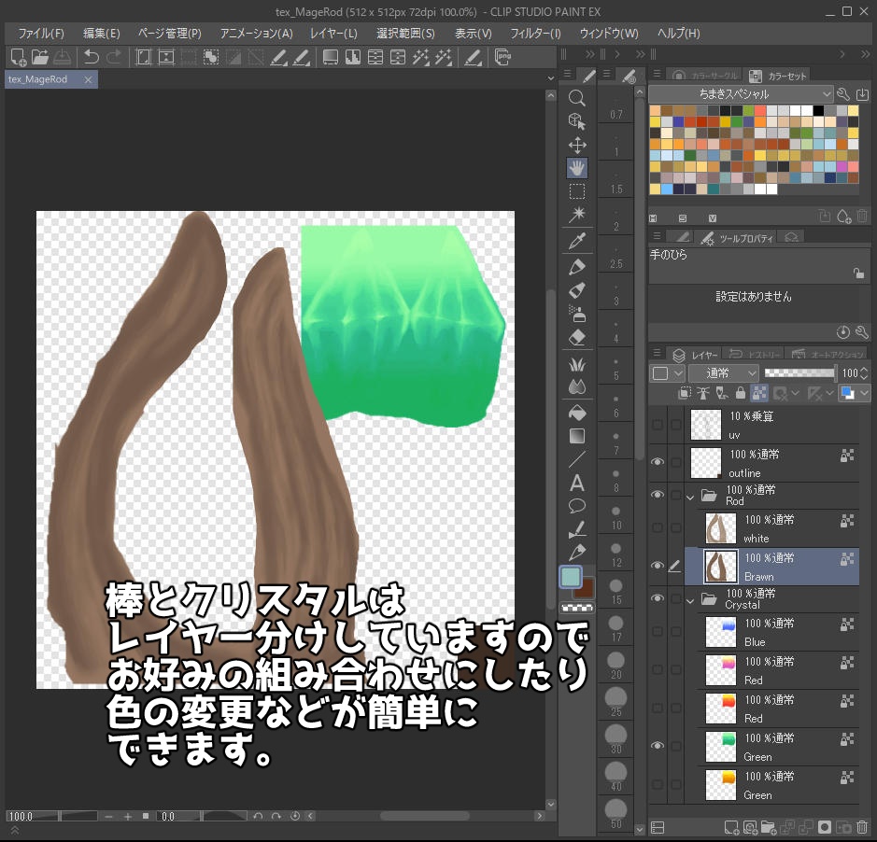Open the ウィンドウ menu
This screenshot has height=842, width=877.
click(x=608, y=34)
